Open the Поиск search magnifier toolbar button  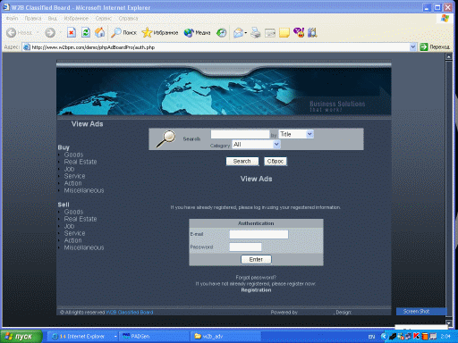123,32
